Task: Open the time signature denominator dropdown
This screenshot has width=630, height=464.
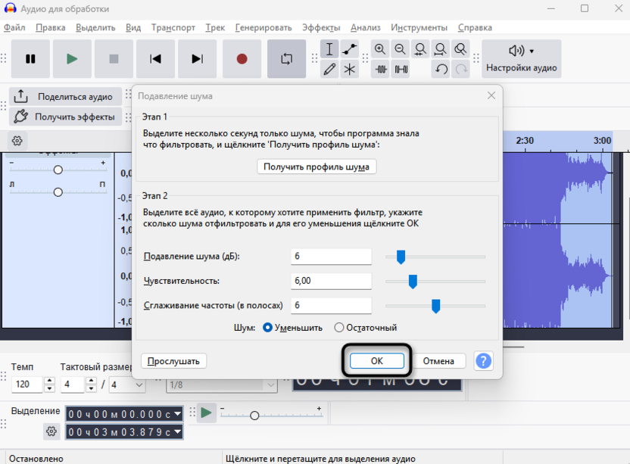Action: [126, 385]
